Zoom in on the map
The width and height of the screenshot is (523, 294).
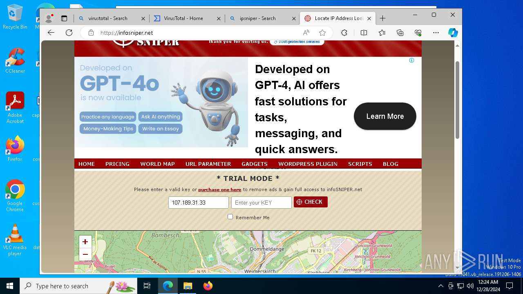point(85,242)
